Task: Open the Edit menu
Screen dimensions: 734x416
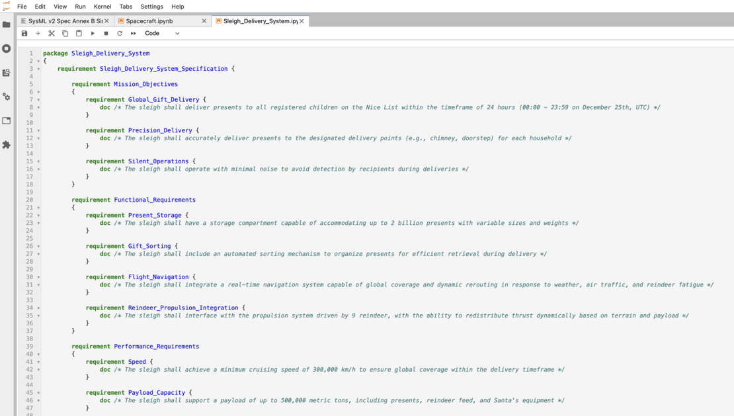Action: (40, 7)
